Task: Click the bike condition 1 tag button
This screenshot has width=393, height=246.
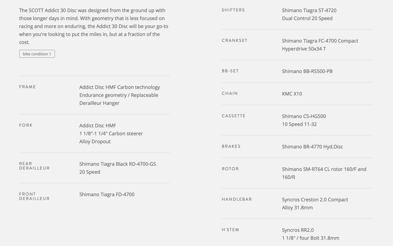Action: tap(37, 54)
